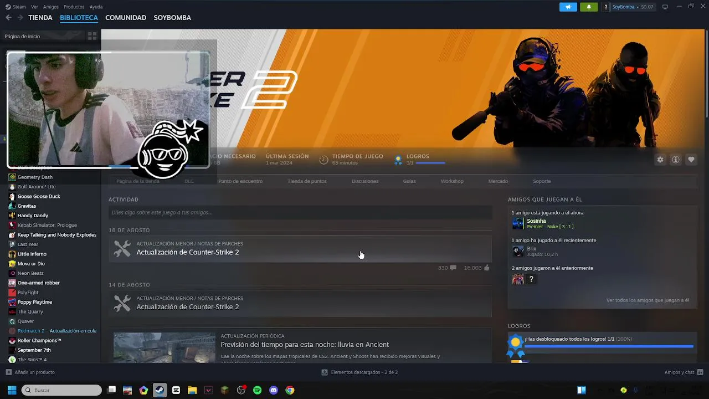709x399 pixels.
Task: Open the Ayuda menu
Action: point(96,7)
